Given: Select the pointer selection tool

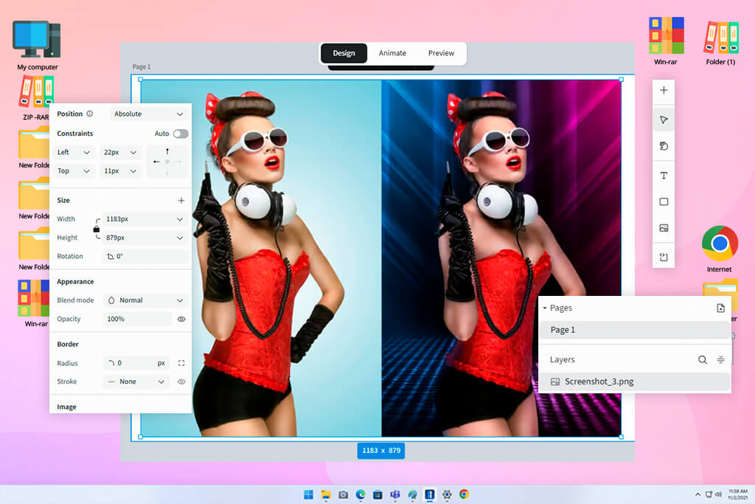Looking at the screenshot, I should point(664,120).
